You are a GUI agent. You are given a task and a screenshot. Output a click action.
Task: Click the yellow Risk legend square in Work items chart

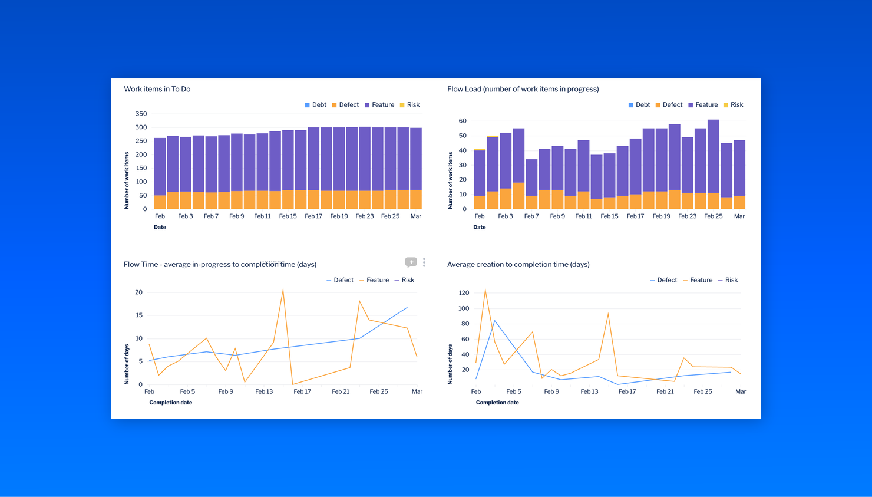tap(402, 104)
